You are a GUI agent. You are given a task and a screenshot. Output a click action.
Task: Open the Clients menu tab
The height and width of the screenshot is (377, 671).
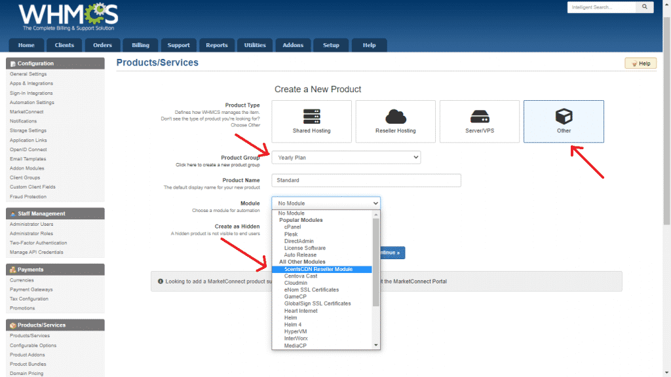(x=65, y=45)
